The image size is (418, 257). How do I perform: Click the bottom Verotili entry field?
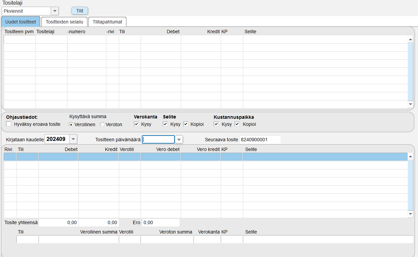[x=130, y=239]
